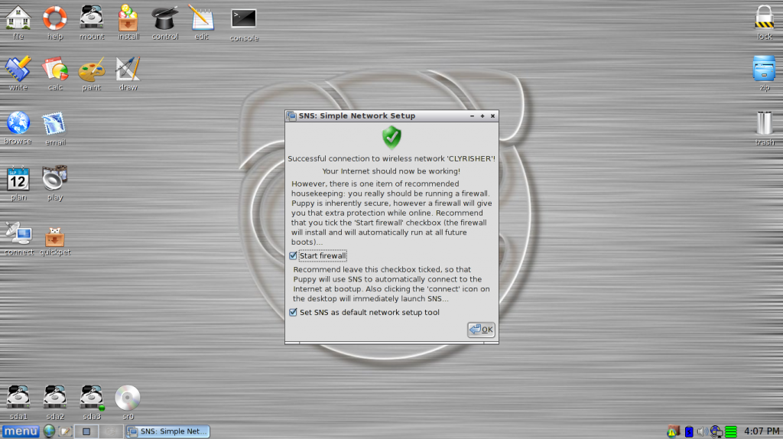
Task: Launch the edit notepad icon
Action: (x=201, y=18)
